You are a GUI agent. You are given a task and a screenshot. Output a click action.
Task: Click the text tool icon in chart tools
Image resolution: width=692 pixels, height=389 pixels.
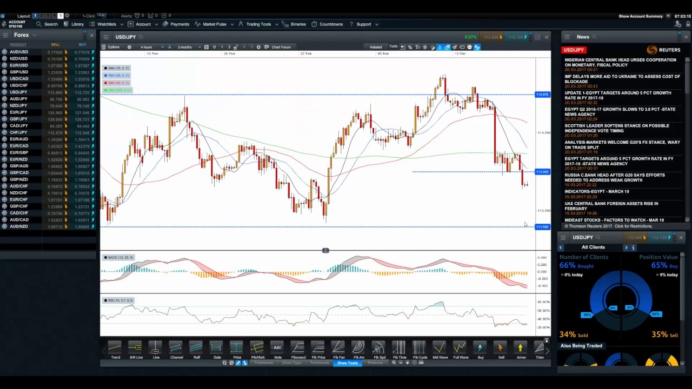click(x=417, y=47)
